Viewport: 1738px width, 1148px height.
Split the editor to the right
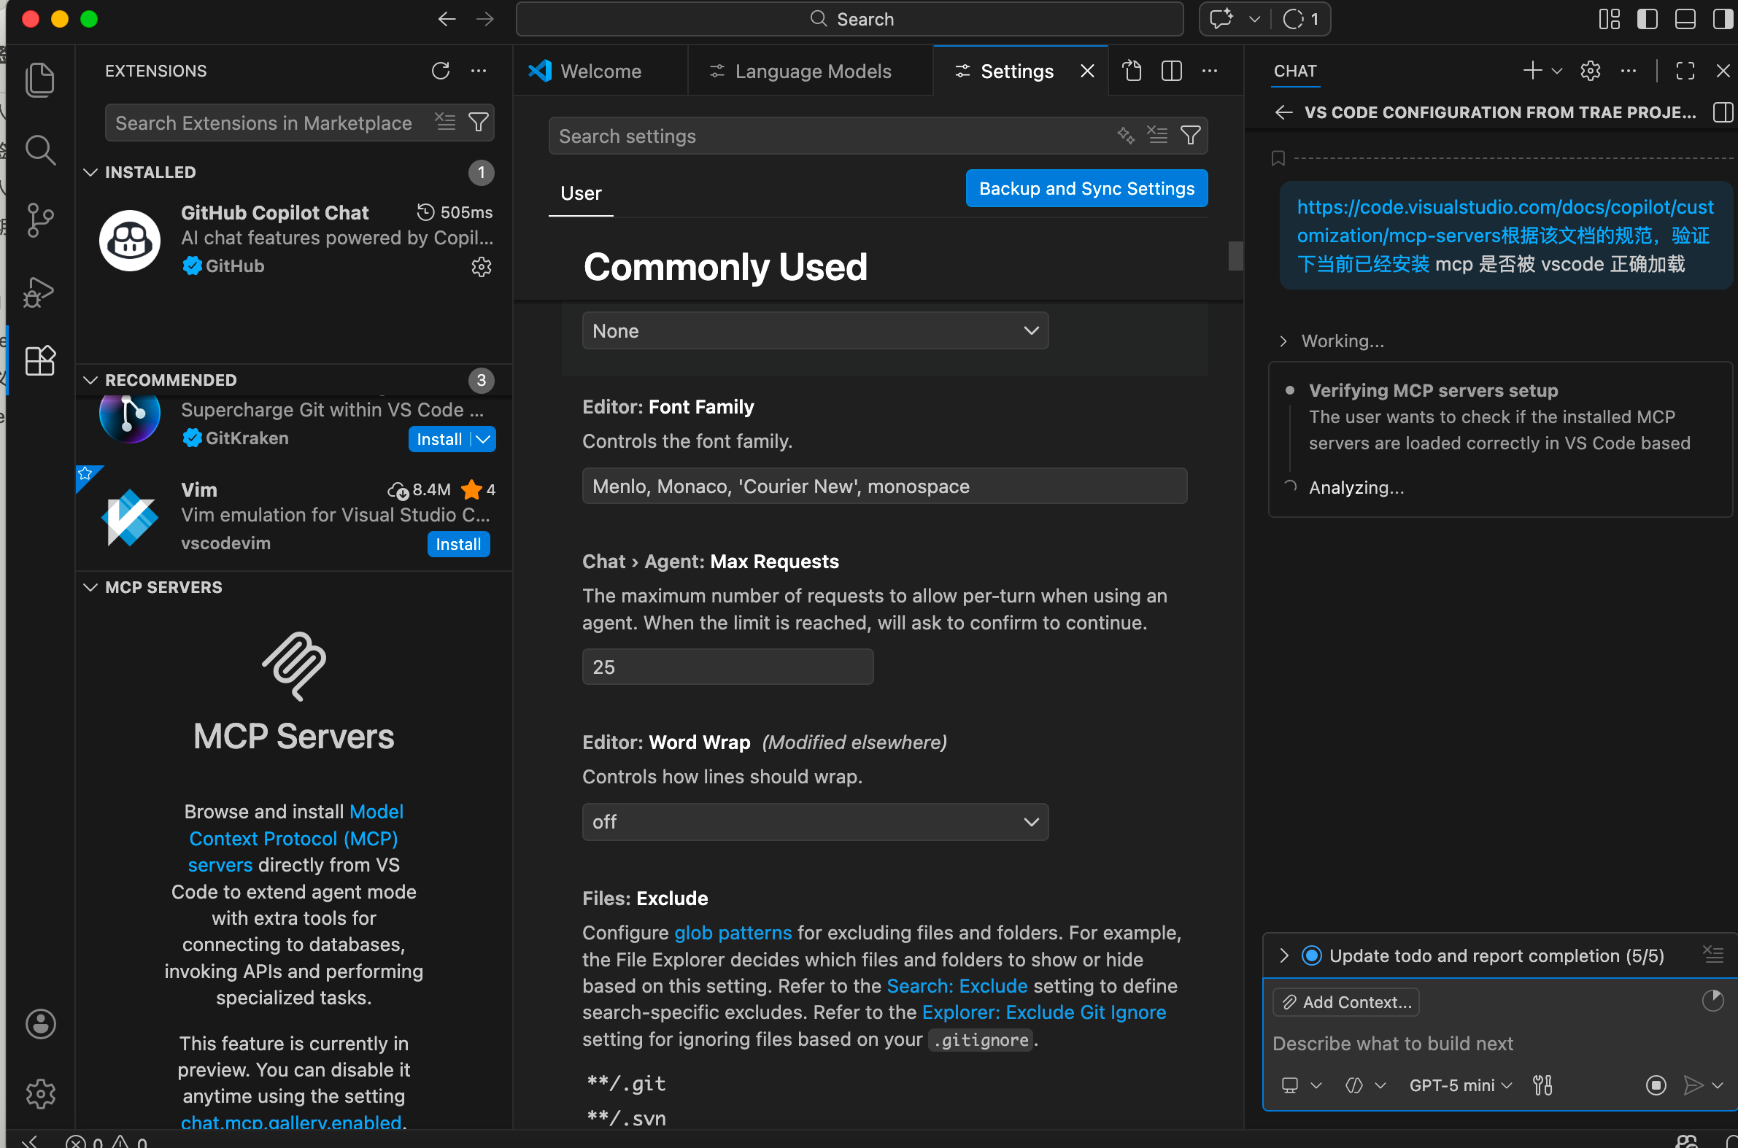click(x=1171, y=71)
